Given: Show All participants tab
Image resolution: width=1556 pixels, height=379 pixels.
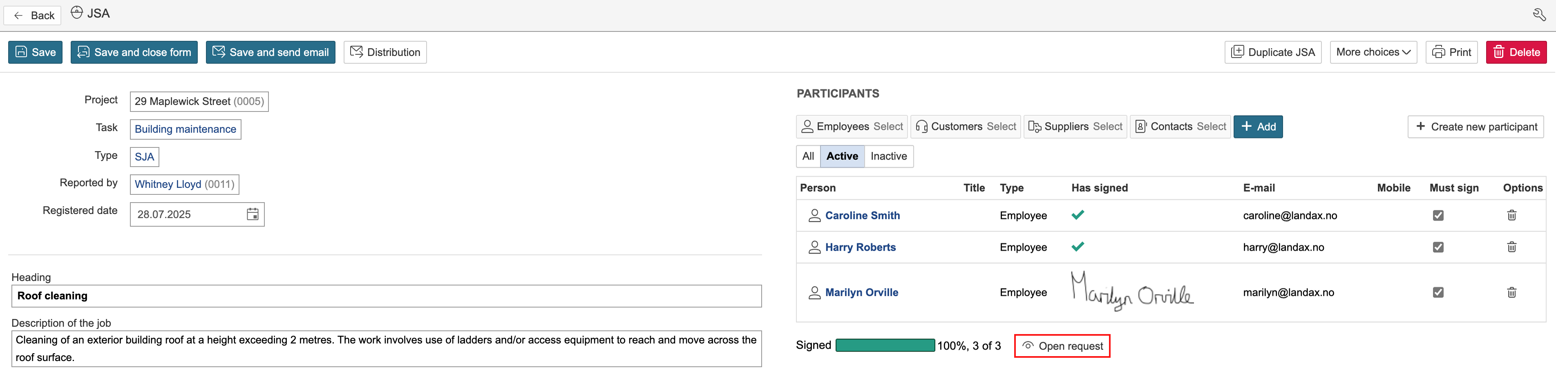Looking at the screenshot, I should [x=807, y=156].
